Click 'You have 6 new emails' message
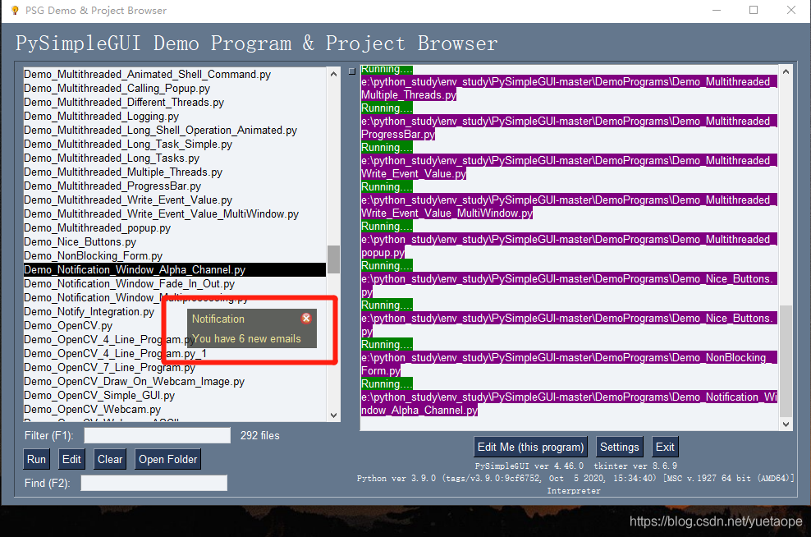Image resolution: width=811 pixels, height=537 pixels. (x=246, y=339)
